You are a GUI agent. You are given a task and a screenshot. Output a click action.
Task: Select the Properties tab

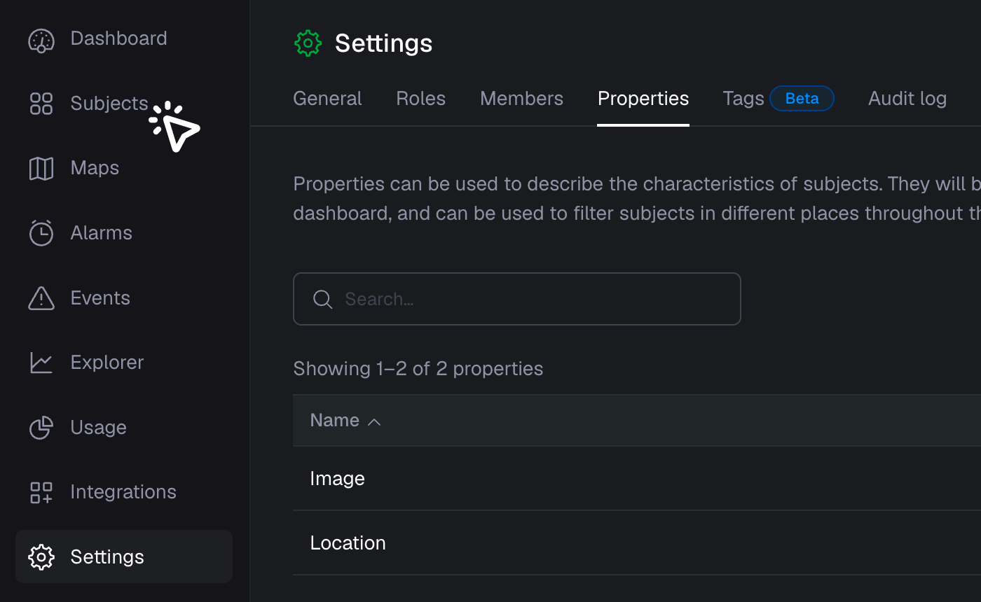[x=643, y=99]
